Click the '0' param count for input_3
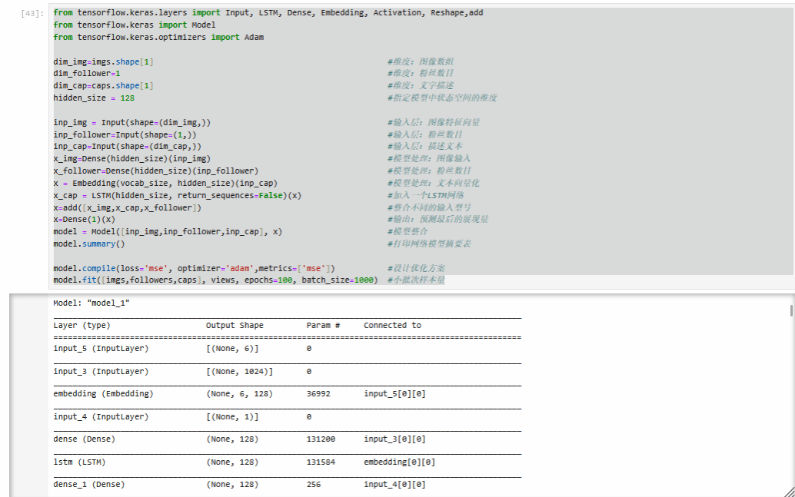 [x=309, y=371]
